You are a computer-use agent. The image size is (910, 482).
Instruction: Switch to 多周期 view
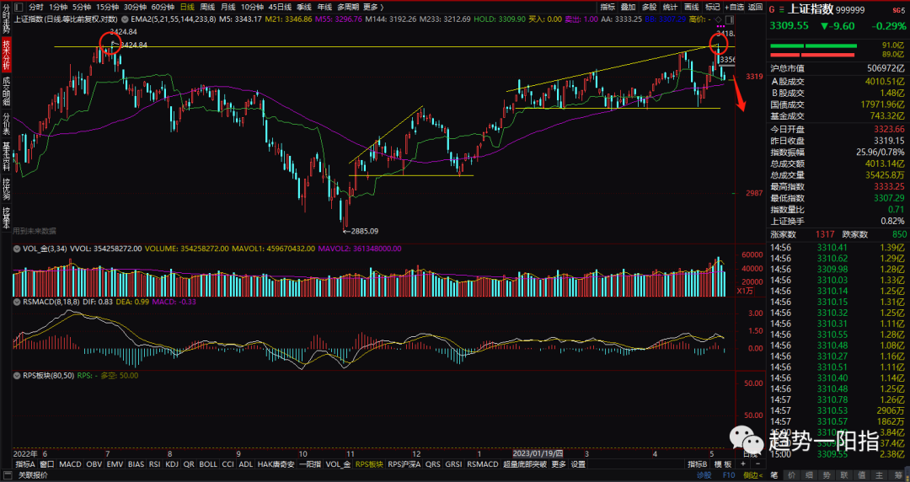(348, 7)
